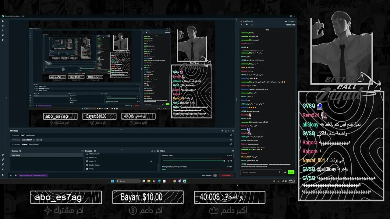Screen dimensions: 390x219
Task: Open the Themes icon in left sidebar
Action: 3,26
